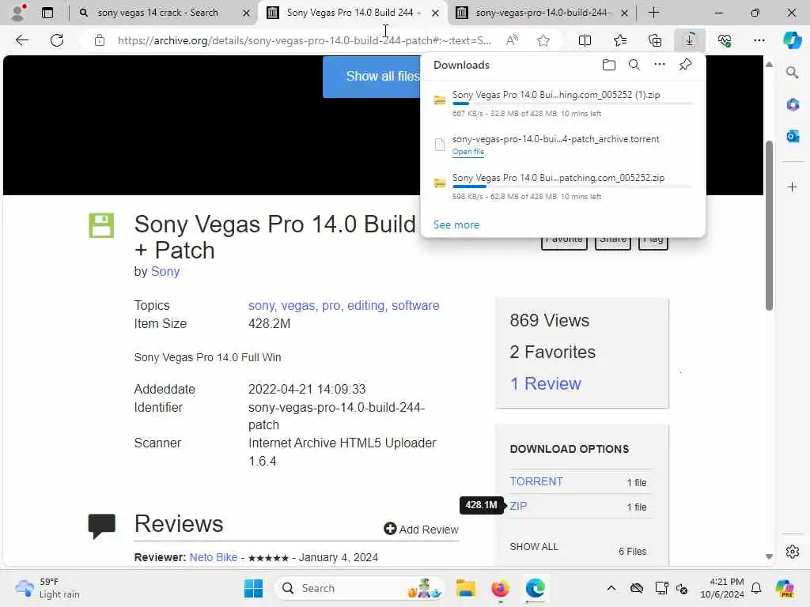This screenshot has height=607, width=810.
Task: Select the Sony Vegas Pro 14.0 Build 244 tab
Action: 353,13
